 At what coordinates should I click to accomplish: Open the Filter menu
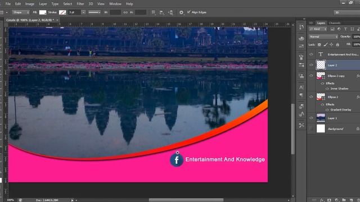pyautogui.click(x=80, y=4)
